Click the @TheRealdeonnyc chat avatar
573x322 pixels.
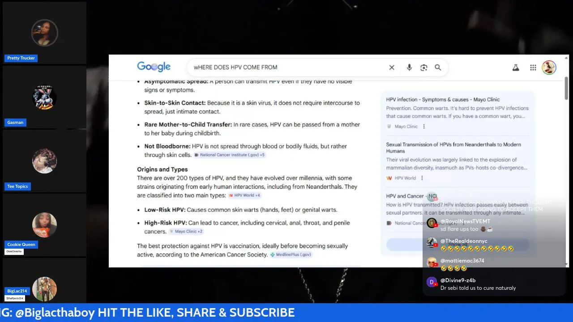coord(432,243)
